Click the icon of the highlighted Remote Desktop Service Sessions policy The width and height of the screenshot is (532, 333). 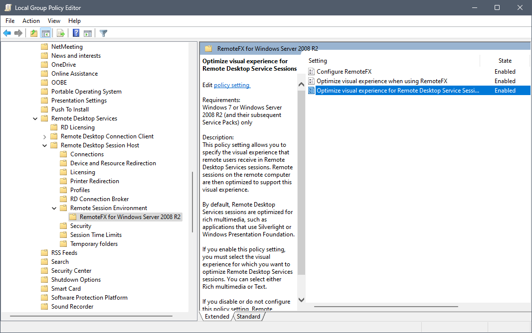[x=311, y=91]
